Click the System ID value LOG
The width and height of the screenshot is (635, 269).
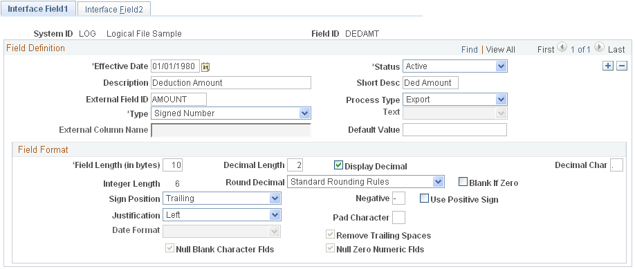87,34
